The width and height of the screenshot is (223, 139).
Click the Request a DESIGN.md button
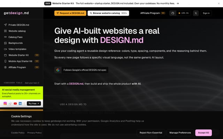70,13
